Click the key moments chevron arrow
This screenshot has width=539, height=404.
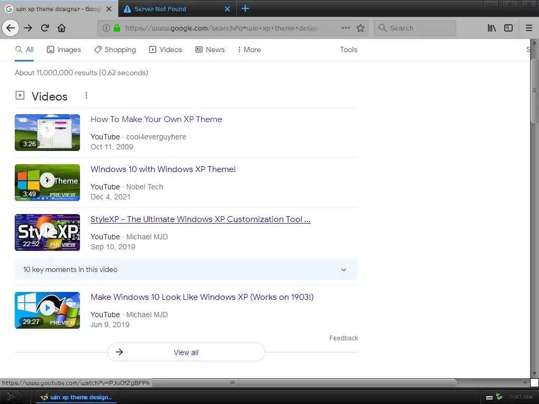(x=344, y=270)
